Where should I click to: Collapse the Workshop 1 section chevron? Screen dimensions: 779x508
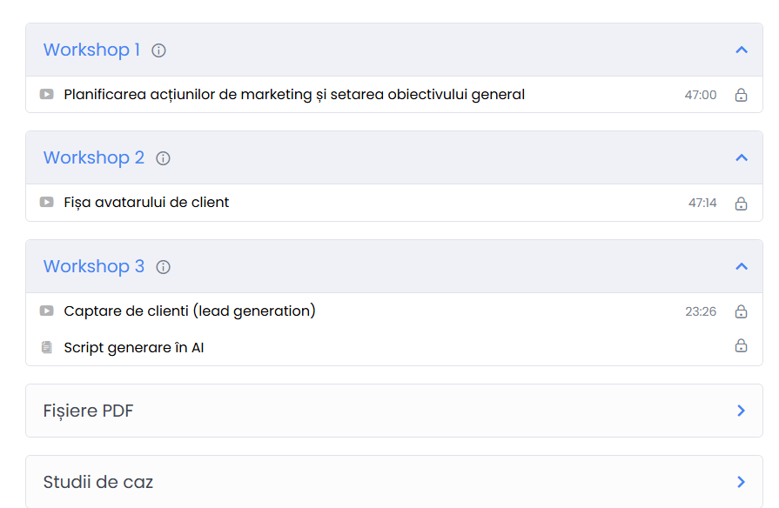742,50
